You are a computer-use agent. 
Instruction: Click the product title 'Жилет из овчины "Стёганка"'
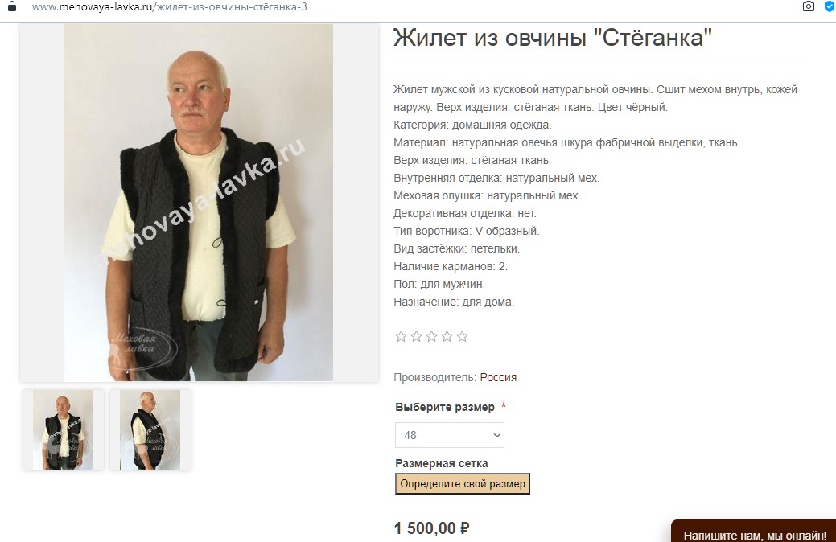point(552,38)
